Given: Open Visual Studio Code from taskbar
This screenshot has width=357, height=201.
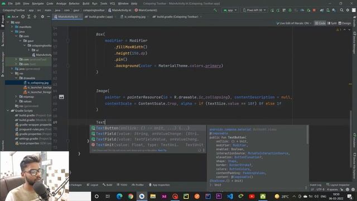Looking at the screenshot, I should (230, 196).
